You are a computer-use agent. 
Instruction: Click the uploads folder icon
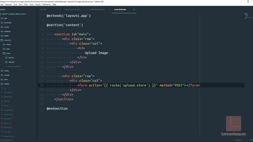[x=6, y=62]
